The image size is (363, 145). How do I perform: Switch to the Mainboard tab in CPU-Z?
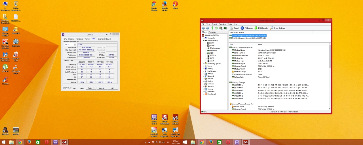(x=79, y=39)
